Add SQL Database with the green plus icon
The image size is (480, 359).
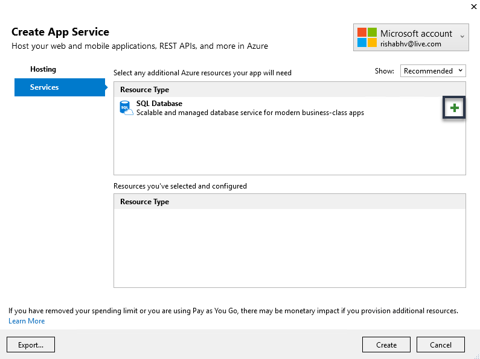click(x=454, y=108)
